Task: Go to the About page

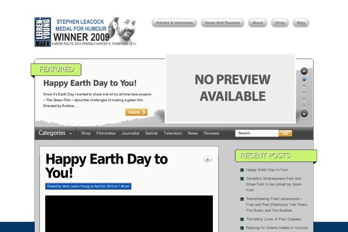Action: tap(258, 23)
